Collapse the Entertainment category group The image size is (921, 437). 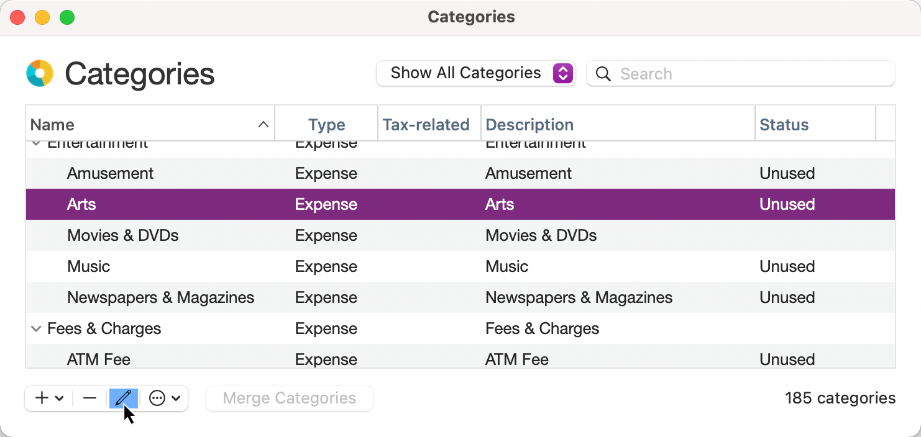point(36,145)
